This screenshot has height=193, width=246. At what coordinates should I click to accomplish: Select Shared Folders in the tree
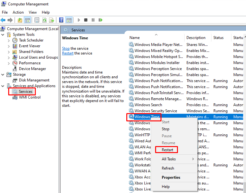point(31,52)
